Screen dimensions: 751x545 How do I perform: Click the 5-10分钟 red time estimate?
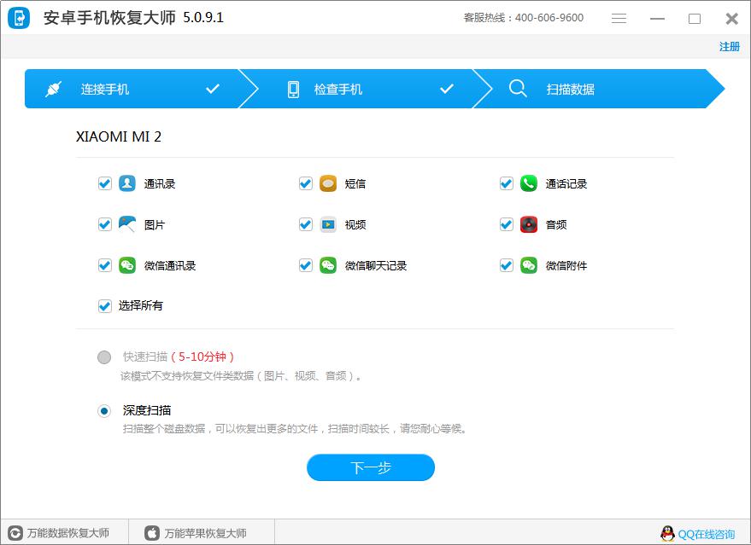coord(202,357)
